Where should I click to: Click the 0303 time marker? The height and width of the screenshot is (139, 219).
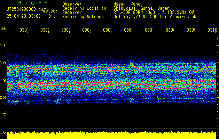pyautogui.click(x=65, y=30)
